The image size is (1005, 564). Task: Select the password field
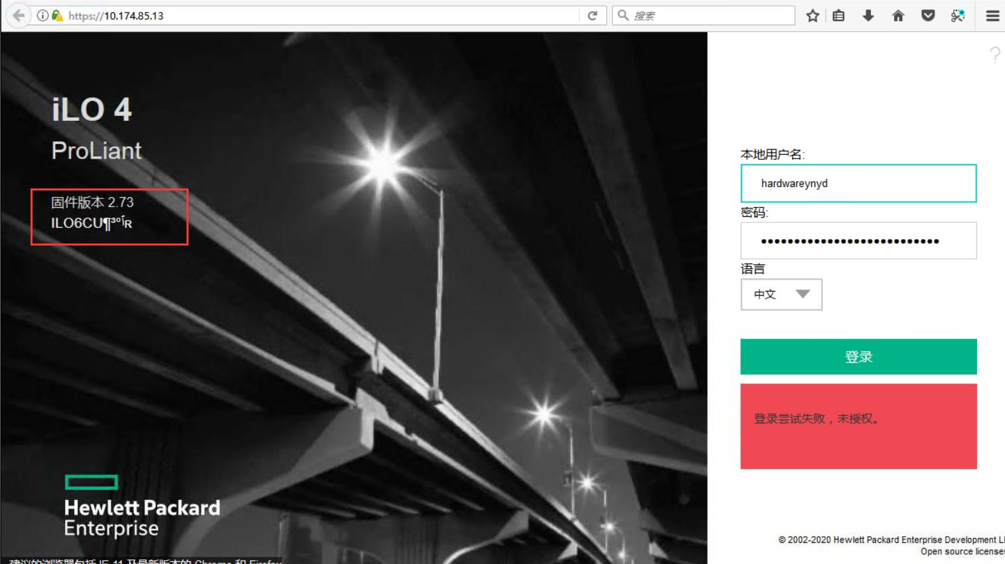tap(858, 240)
